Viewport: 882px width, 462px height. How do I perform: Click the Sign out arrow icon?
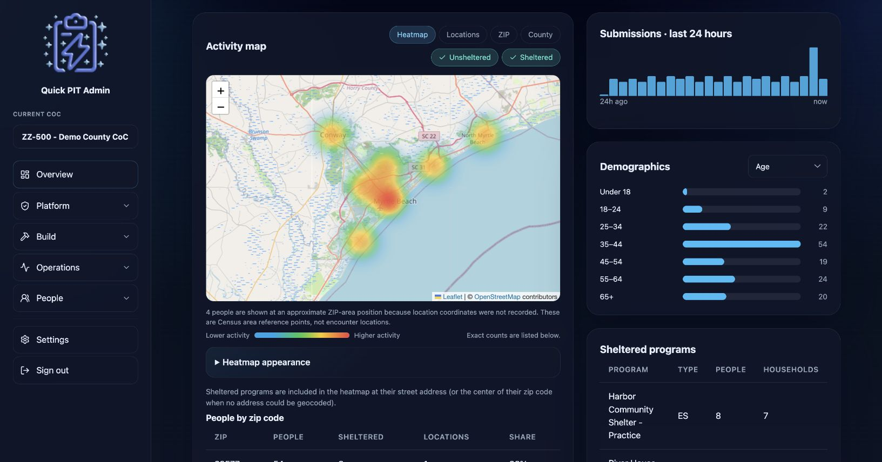25,370
